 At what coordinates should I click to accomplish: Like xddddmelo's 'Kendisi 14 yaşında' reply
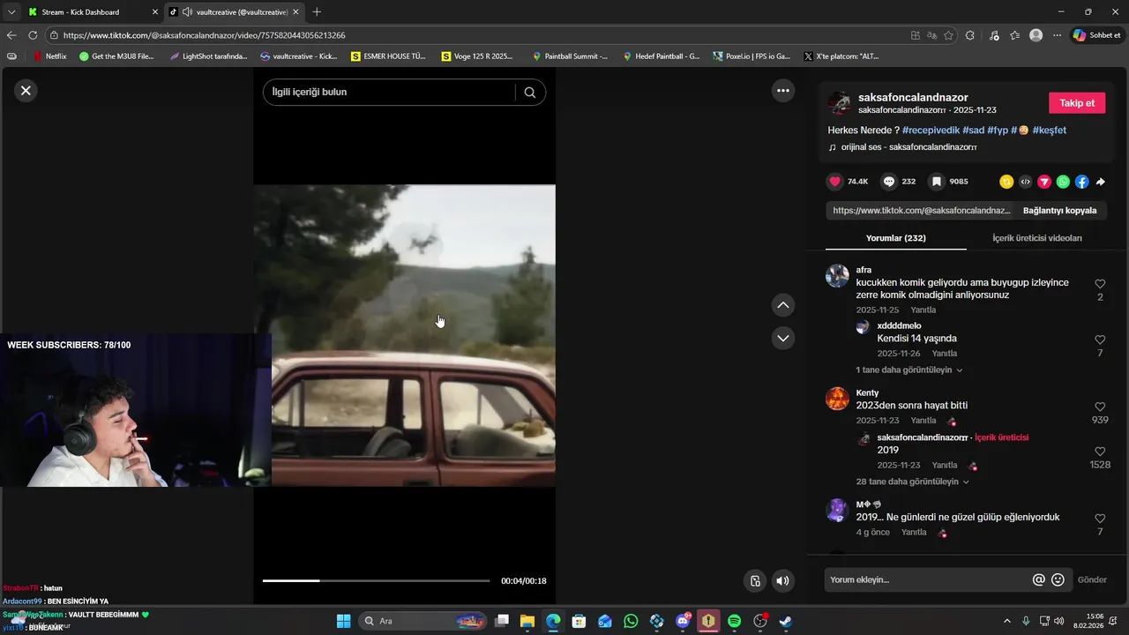[x=1100, y=340]
